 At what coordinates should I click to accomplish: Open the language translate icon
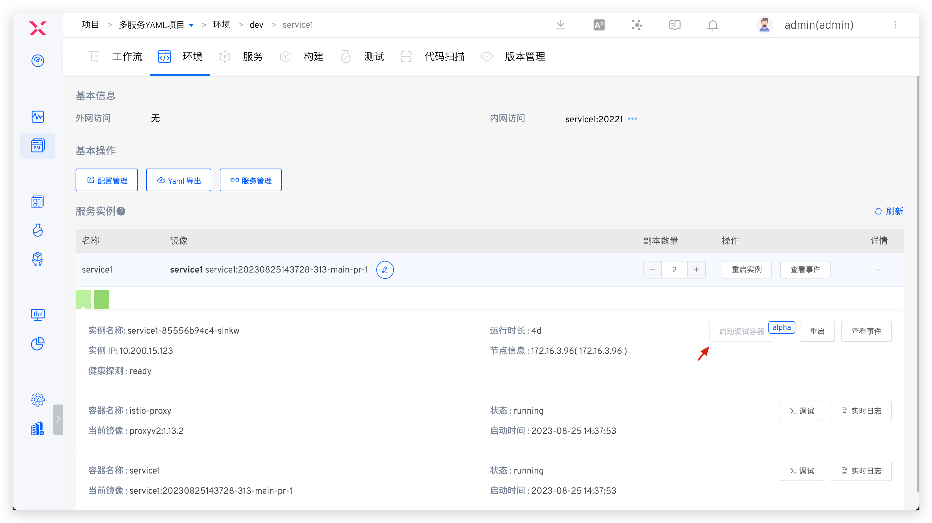coord(599,25)
